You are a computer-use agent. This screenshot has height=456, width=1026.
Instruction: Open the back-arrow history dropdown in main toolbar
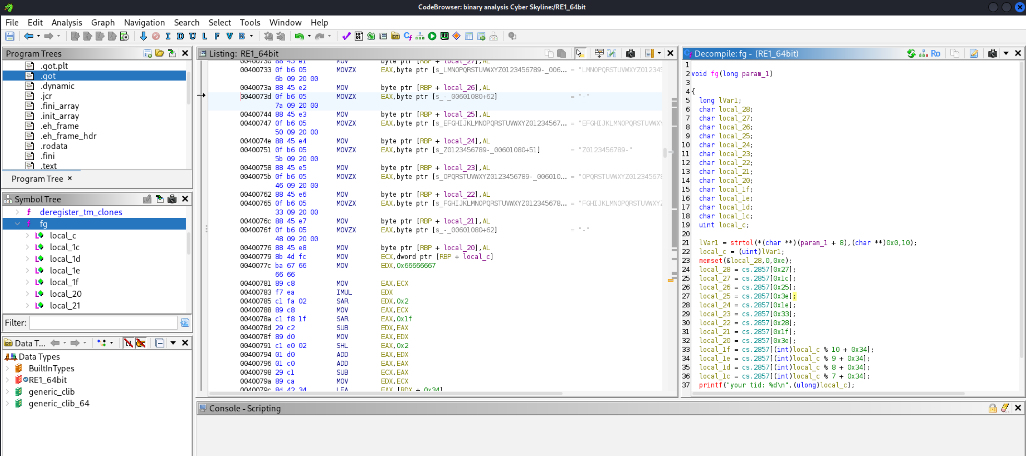tap(39, 36)
